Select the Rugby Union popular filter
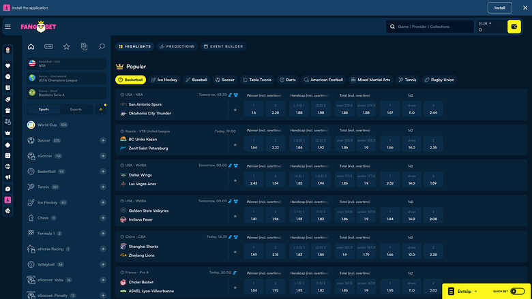The image size is (532, 299). (439, 80)
